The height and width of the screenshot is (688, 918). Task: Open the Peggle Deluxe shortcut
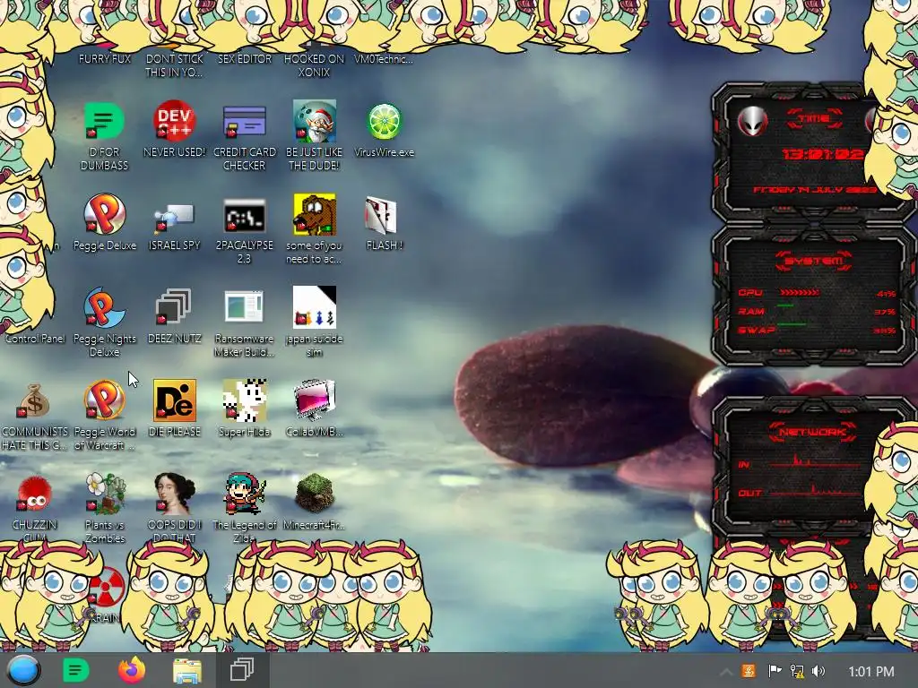pyautogui.click(x=104, y=215)
